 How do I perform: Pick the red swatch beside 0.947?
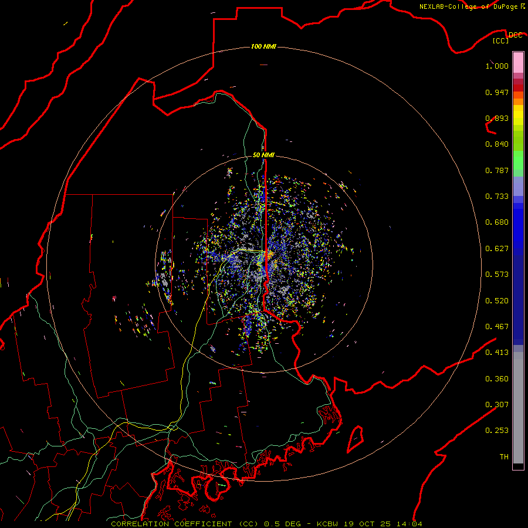click(x=518, y=88)
